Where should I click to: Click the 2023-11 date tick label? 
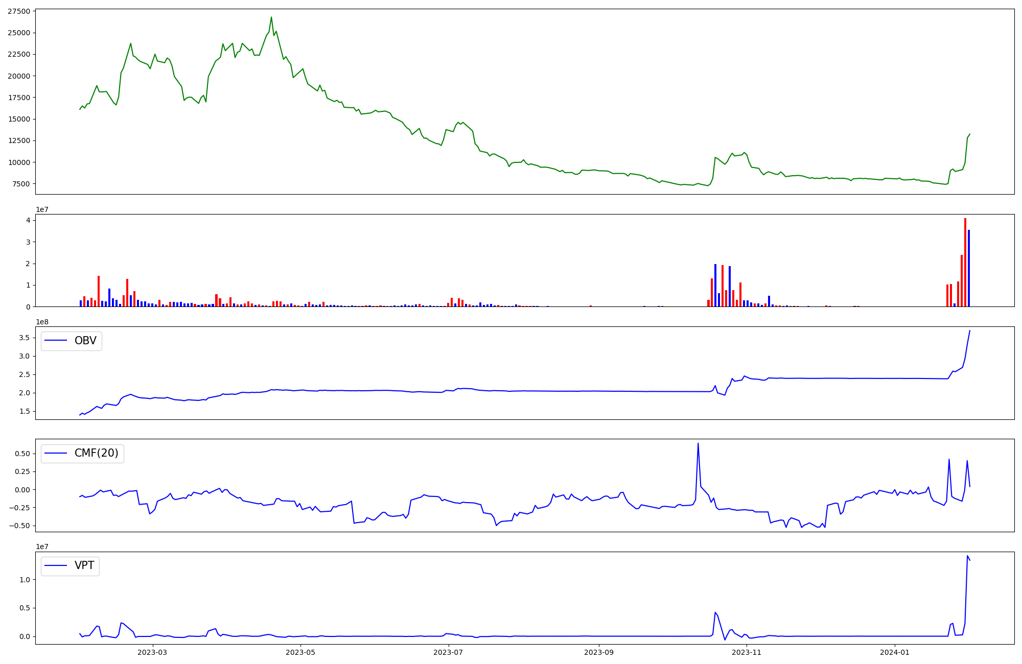(747, 652)
